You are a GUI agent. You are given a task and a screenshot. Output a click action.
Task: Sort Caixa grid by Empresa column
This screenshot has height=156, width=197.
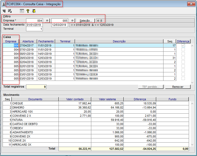[x=11, y=41]
